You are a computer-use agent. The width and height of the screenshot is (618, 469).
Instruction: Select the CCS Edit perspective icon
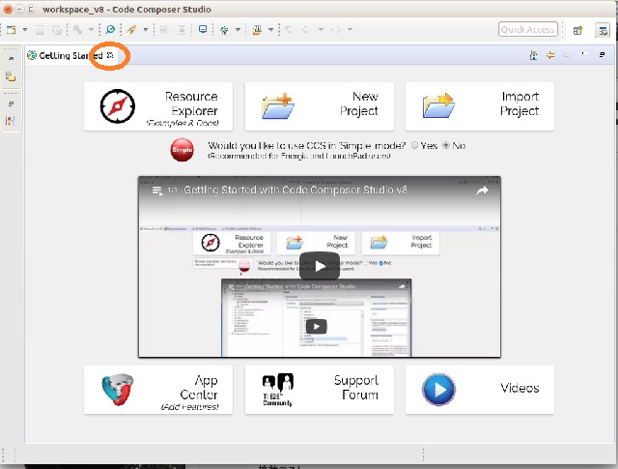[603, 30]
